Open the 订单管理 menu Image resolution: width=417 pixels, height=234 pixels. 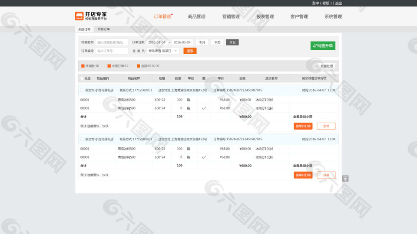coord(162,16)
